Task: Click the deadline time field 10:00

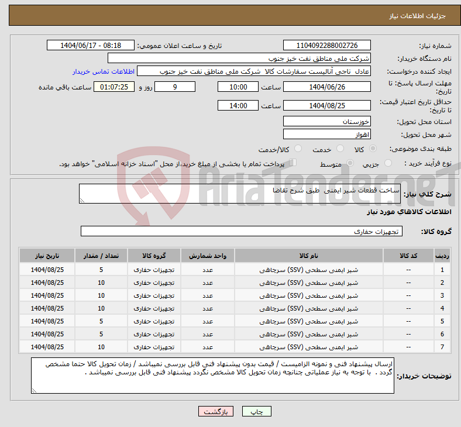Action: (x=238, y=87)
